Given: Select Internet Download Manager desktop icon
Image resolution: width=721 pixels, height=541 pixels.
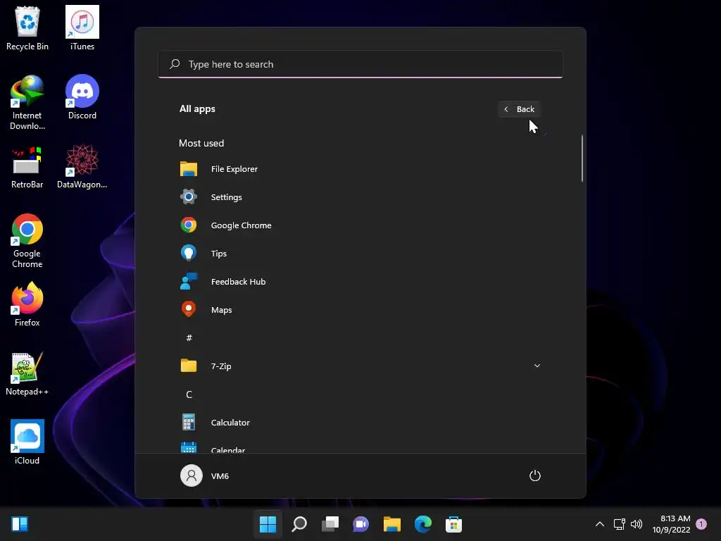Looking at the screenshot, I should (x=27, y=103).
